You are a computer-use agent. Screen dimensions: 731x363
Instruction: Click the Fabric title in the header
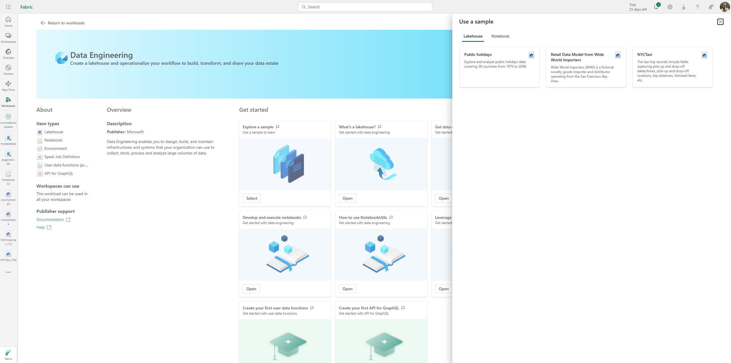click(26, 7)
